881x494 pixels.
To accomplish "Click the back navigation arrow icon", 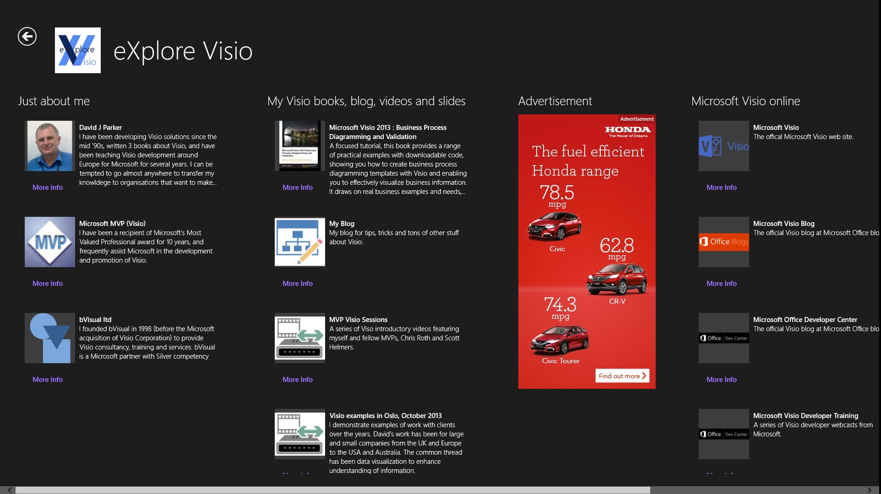I will point(26,36).
